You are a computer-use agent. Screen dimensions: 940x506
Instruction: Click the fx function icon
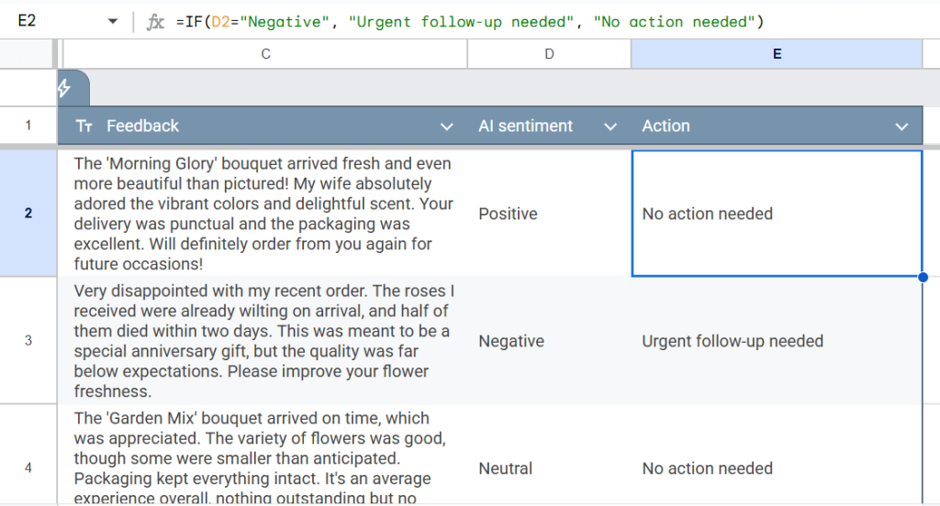pos(155,22)
